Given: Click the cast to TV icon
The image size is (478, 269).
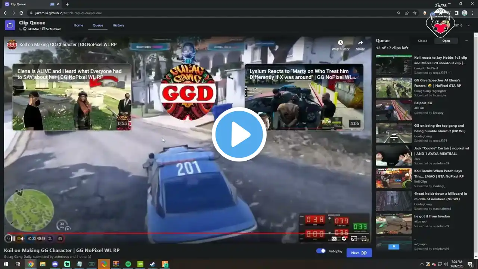Looking at the screenshot, I should (354, 239).
